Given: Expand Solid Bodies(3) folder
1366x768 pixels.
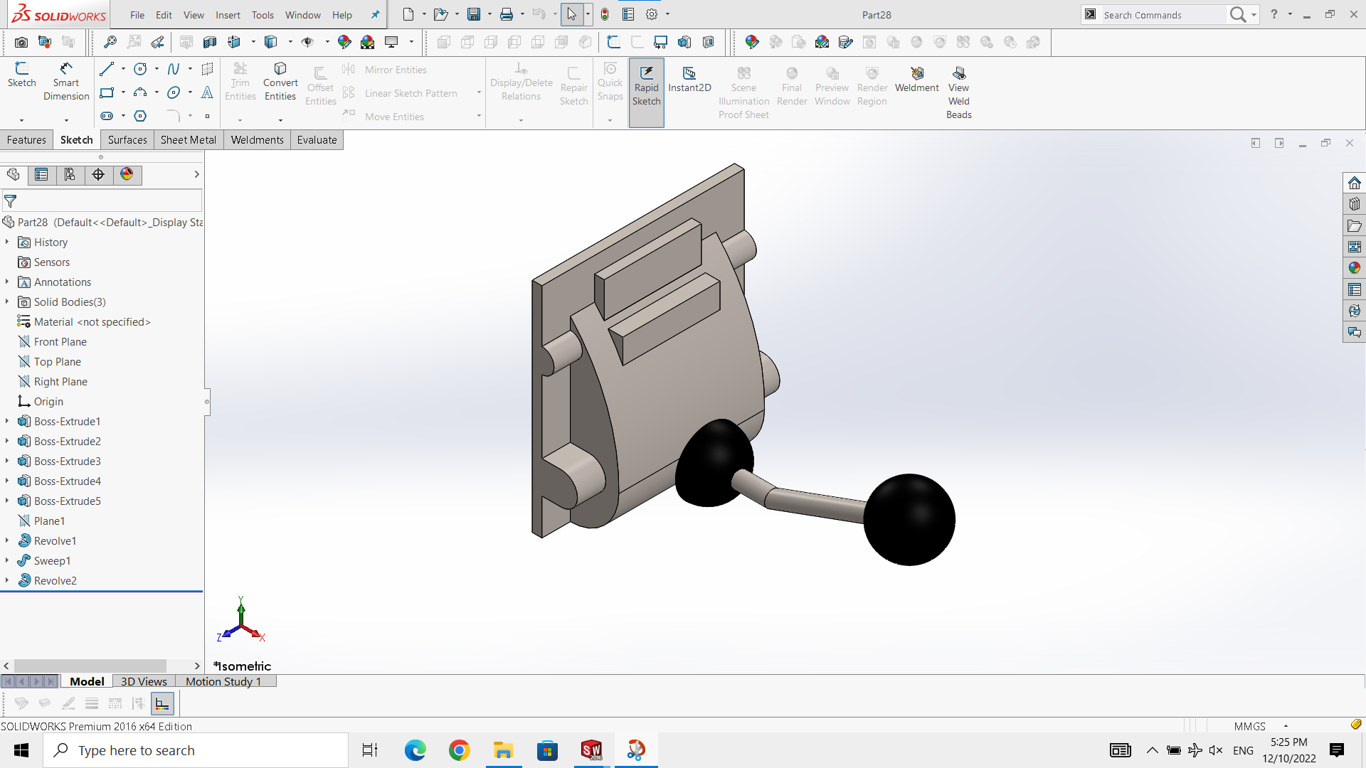Looking at the screenshot, I should pos(7,302).
